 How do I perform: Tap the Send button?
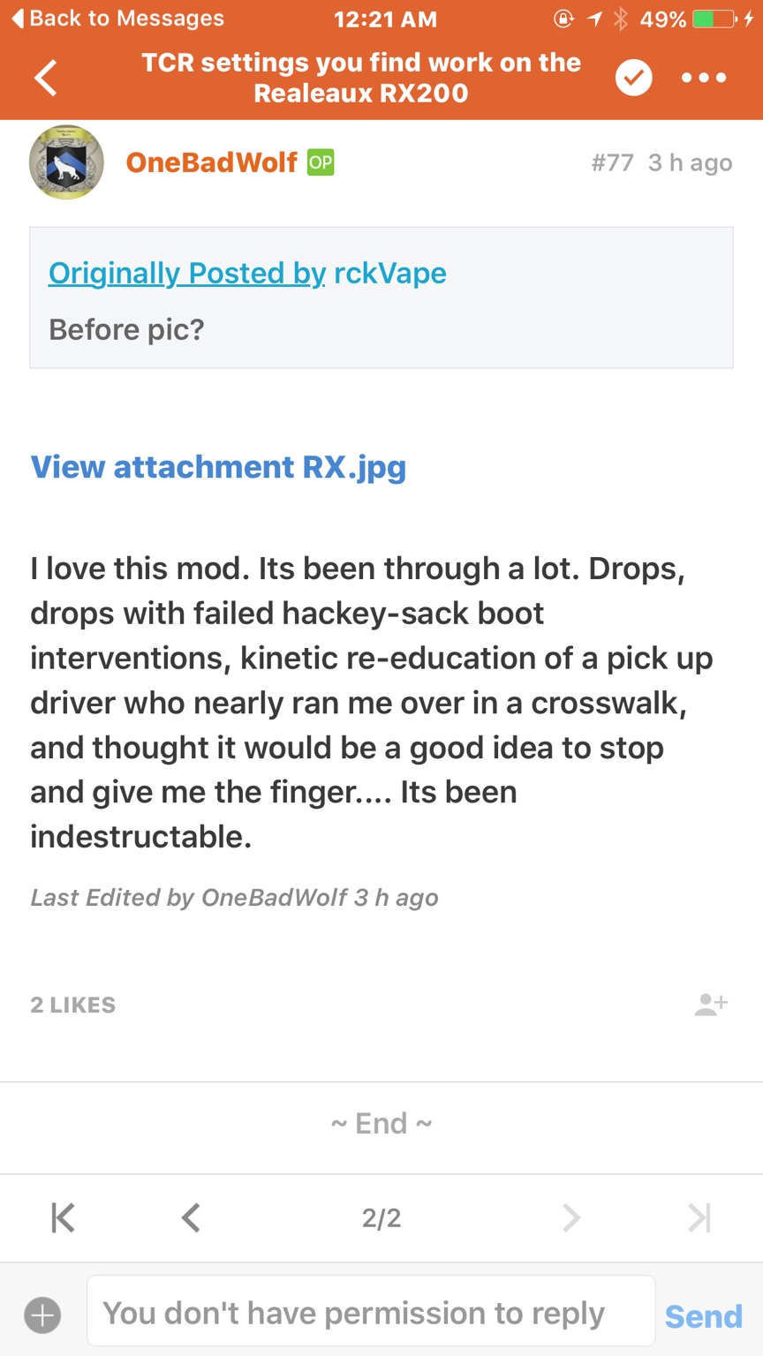pos(703,1316)
